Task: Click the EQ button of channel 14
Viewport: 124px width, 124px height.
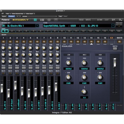Action: tap(91, 42)
